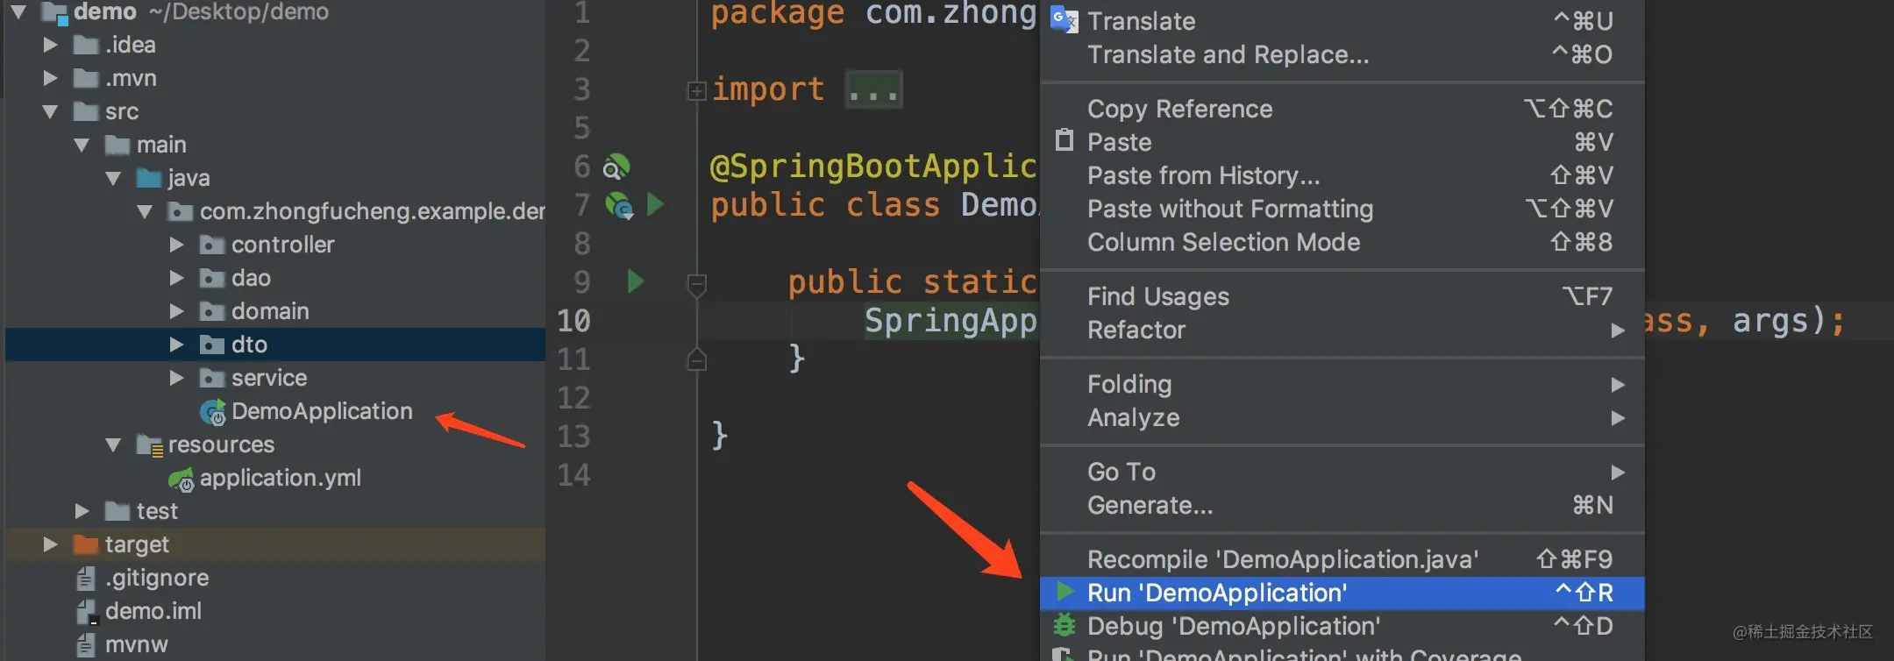Collapse the resources folder

[x=114, y=444]
